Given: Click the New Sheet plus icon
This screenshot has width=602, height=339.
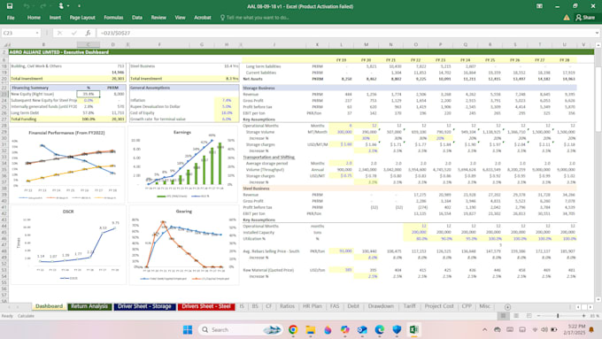Looking at the screenshot, I should coord(507,307).
